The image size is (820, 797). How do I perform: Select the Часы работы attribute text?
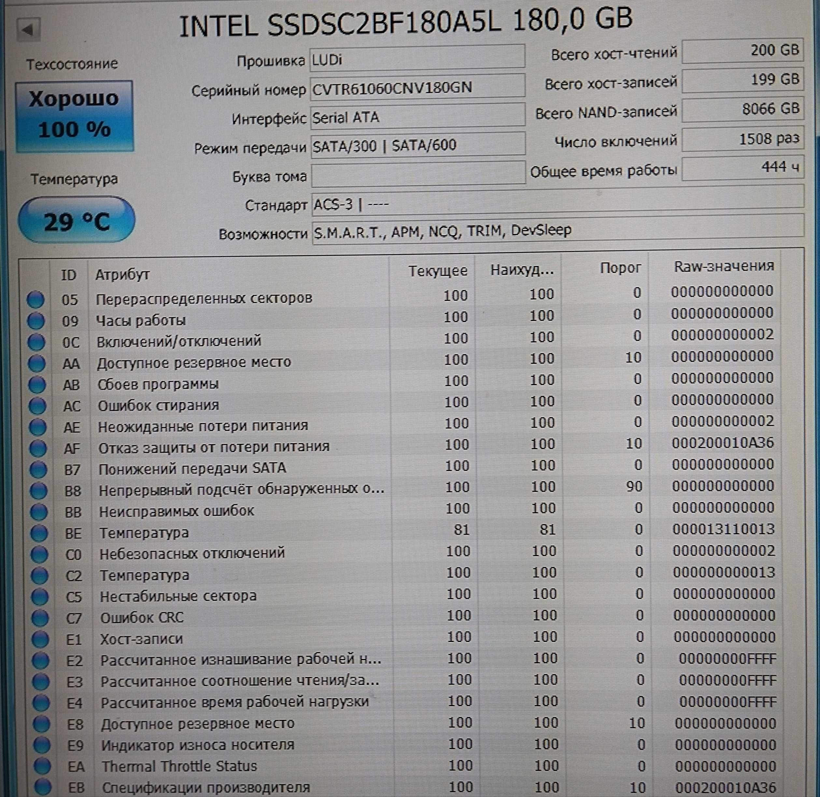tap(141, 320)
